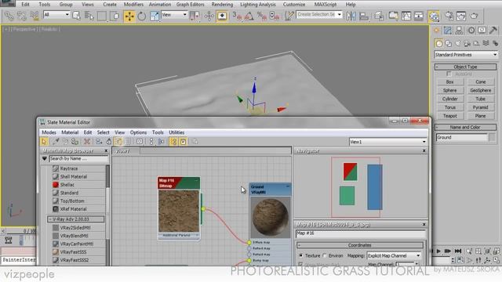Open the Standard Primitives dropdown
The width and height of the screenshot is (502, 282).
[465, 55]
